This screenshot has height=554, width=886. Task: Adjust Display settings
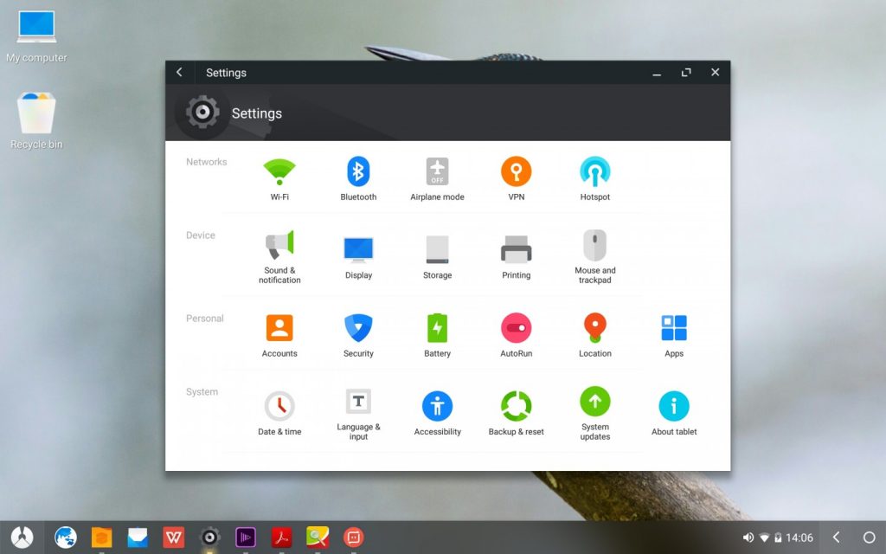(x=358, y=251)
